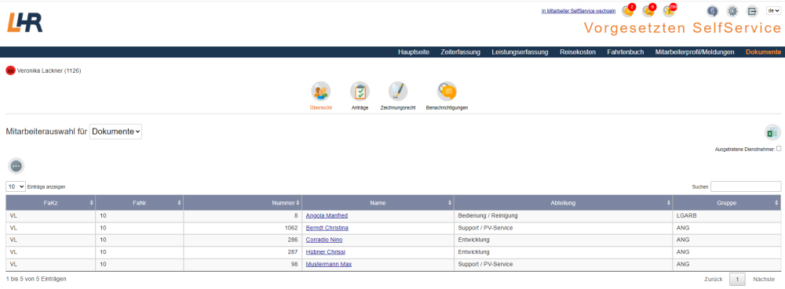Click the Name column header
Image resolution: width=785 pixels, height=289 pixels.
click(378, 203)
